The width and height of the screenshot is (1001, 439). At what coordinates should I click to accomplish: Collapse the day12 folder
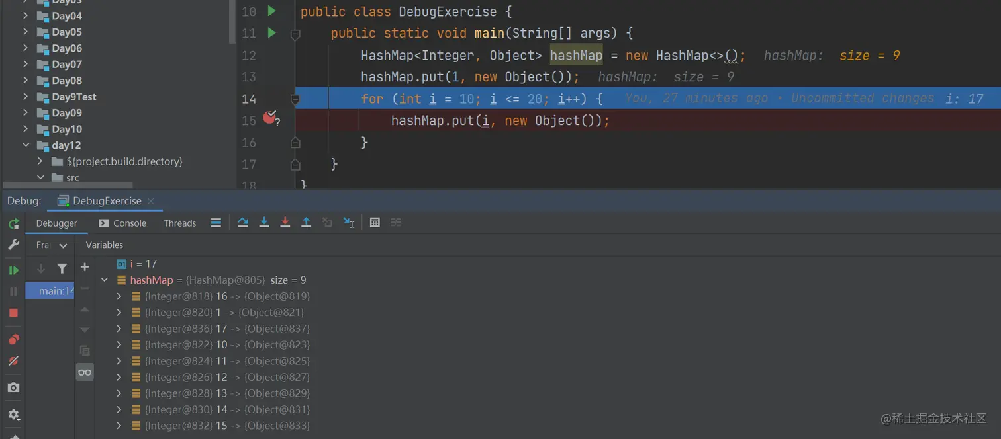25,145
